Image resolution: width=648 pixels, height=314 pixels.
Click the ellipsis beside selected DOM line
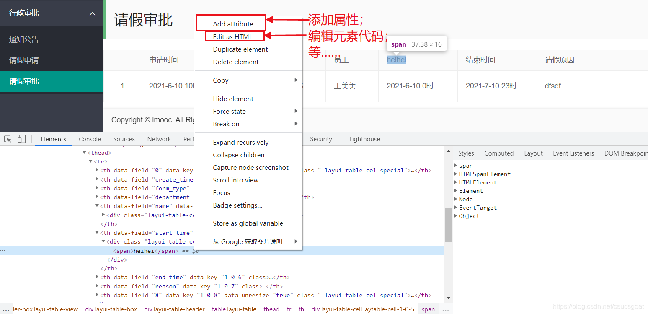[3, 251]
